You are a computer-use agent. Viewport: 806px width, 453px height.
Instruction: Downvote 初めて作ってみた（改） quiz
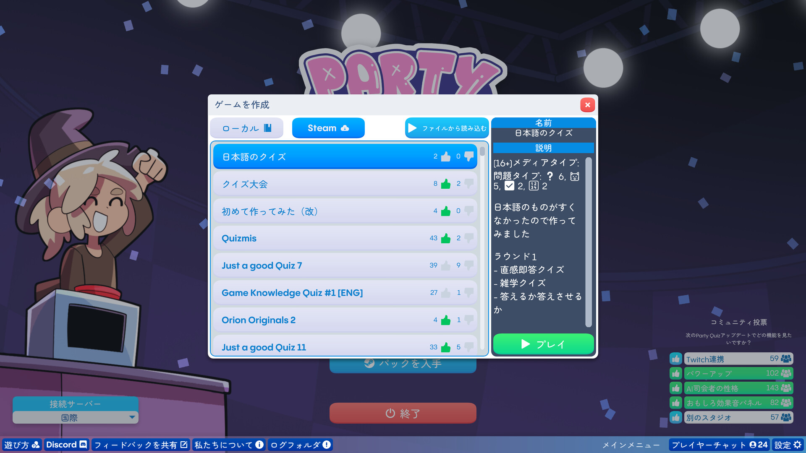click(x=469, y=211)
